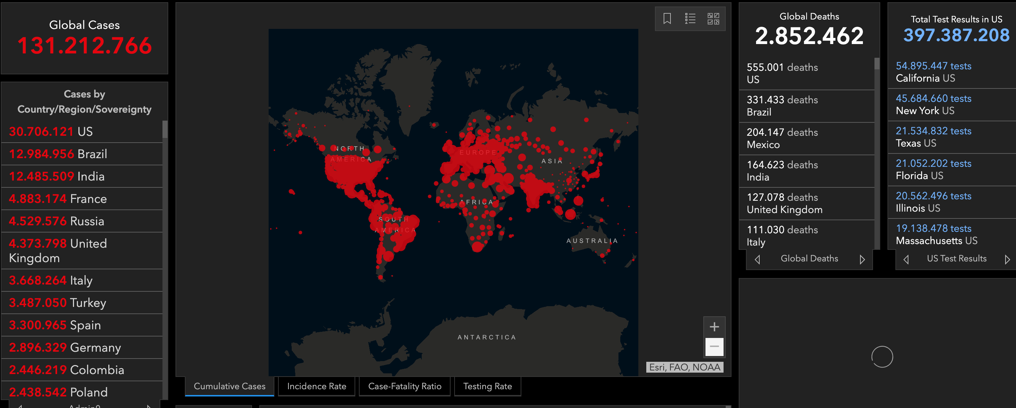Switch to the Incidence Rate tab
1016x408 pixels.
click(316, 386)
